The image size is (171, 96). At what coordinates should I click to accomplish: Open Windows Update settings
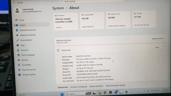(27, 75)
